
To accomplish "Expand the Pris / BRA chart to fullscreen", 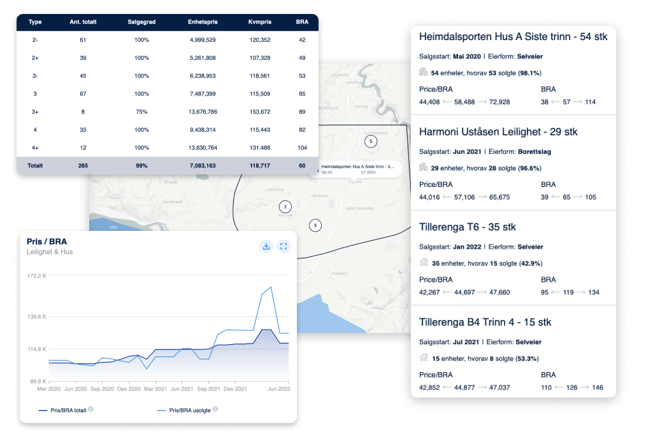I will (x=284, y=246).
